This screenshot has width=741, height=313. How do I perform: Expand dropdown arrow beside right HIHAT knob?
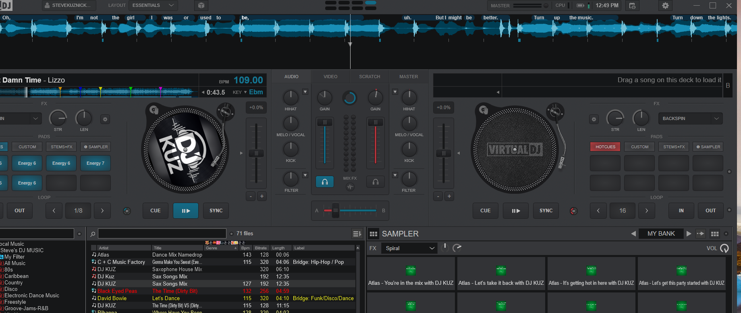395,92
